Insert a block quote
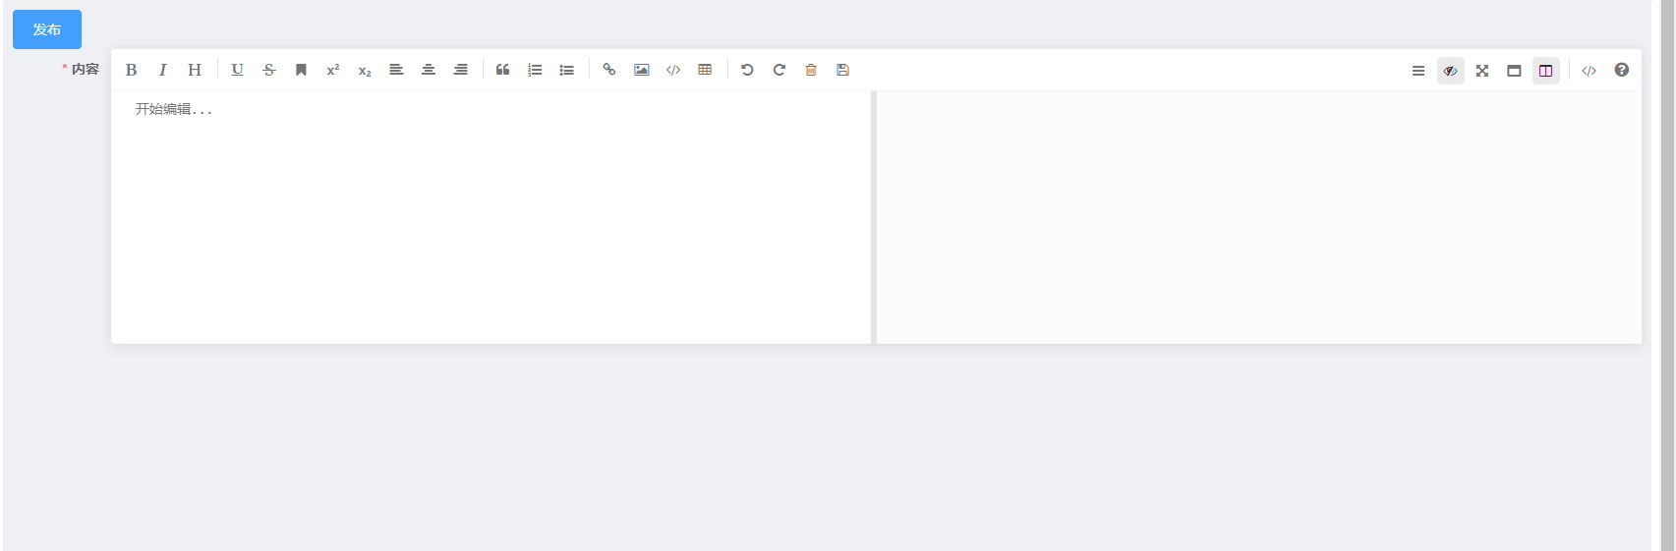The width and height of the screenshot is (1676, 551). pos(502,70)
